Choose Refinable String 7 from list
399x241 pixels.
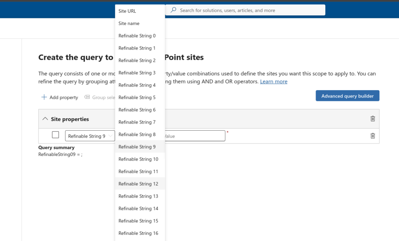140,122
